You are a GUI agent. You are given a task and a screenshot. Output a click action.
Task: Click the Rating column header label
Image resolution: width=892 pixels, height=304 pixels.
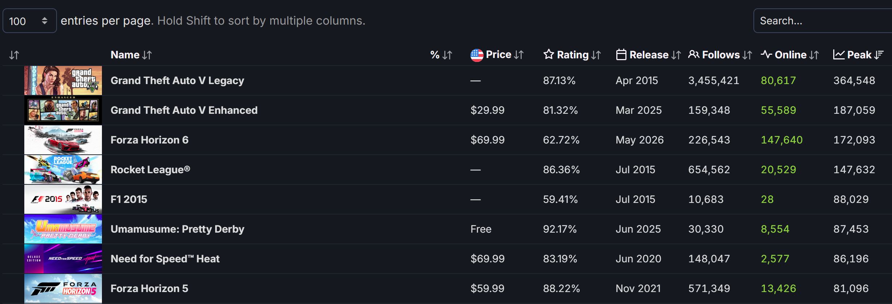tap(573, 55)
